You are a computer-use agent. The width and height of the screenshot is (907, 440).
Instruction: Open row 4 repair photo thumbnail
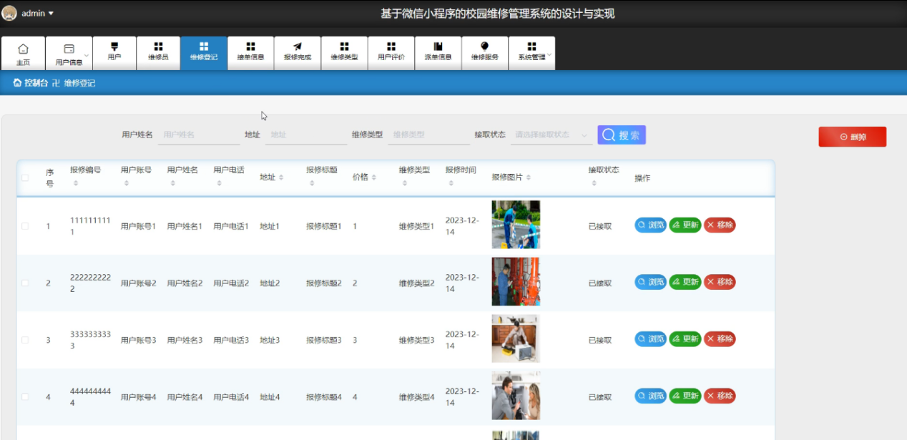point(516,396)
